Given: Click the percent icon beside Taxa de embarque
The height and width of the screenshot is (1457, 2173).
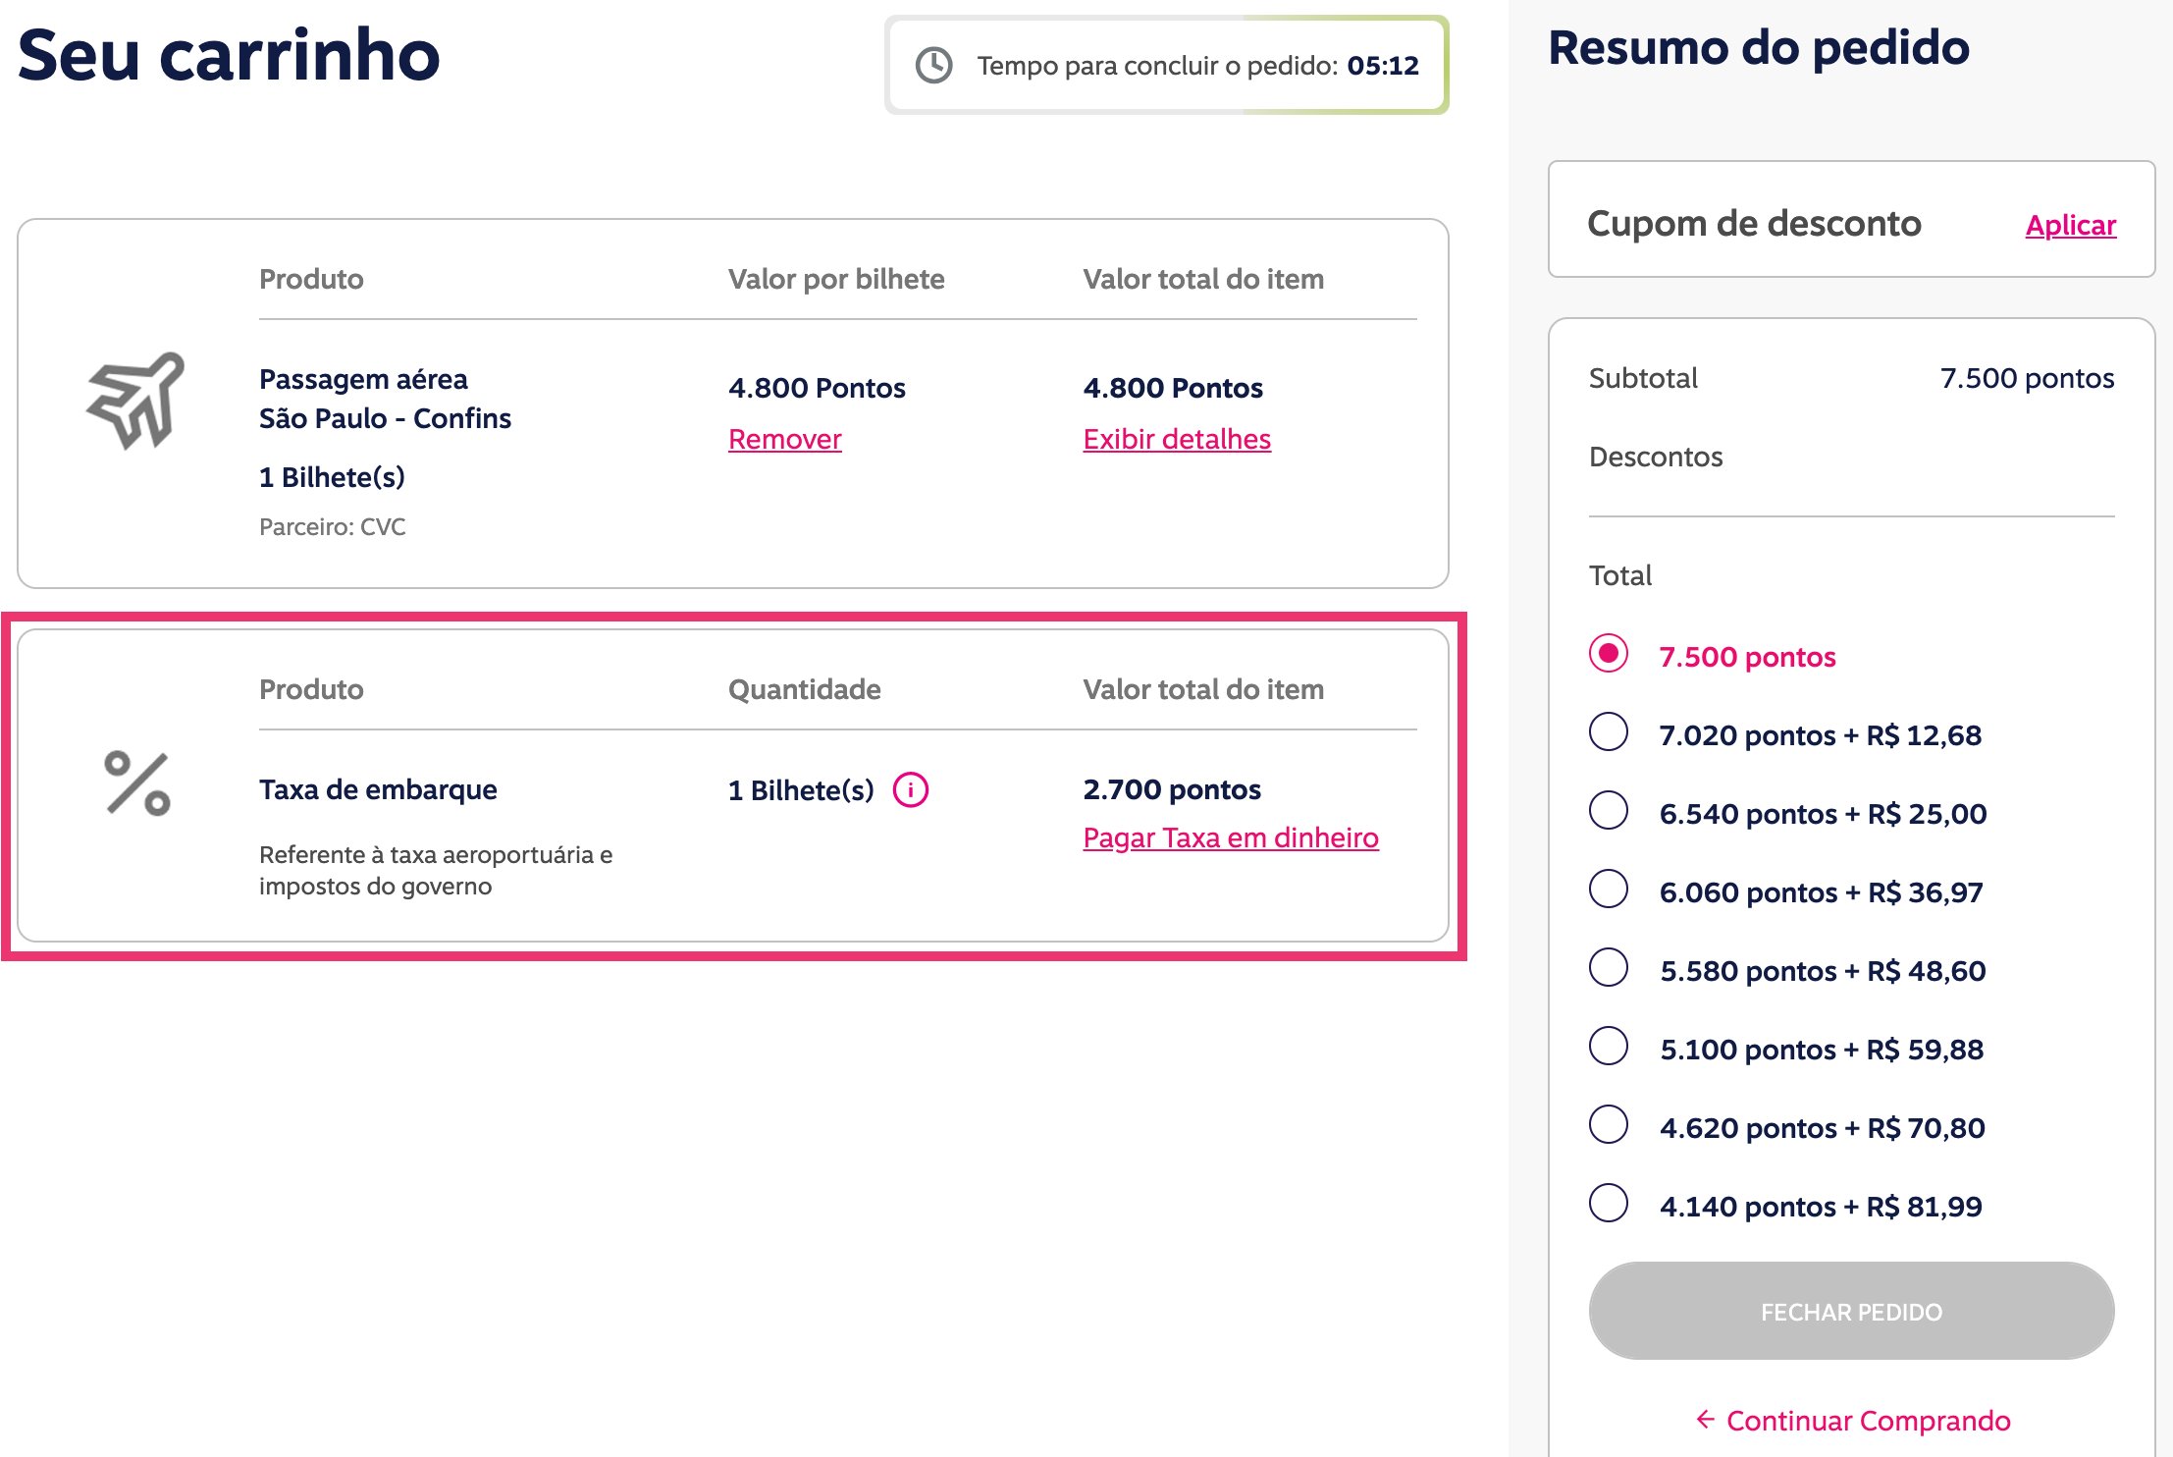Looking at the screenshot, I should click(137, 783).
